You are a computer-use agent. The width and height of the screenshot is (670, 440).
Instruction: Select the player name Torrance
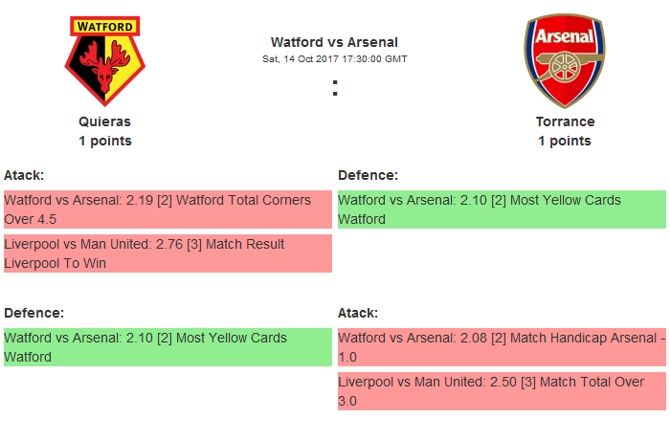565,121
